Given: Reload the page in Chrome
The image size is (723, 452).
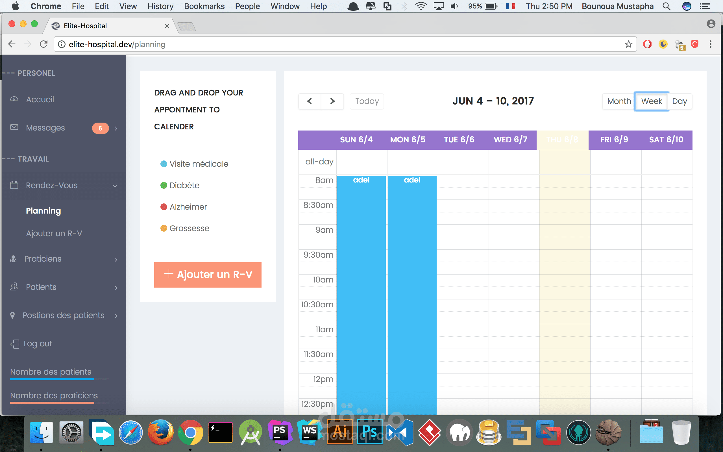Looking at the screenshot, I should tap(43, 44).
